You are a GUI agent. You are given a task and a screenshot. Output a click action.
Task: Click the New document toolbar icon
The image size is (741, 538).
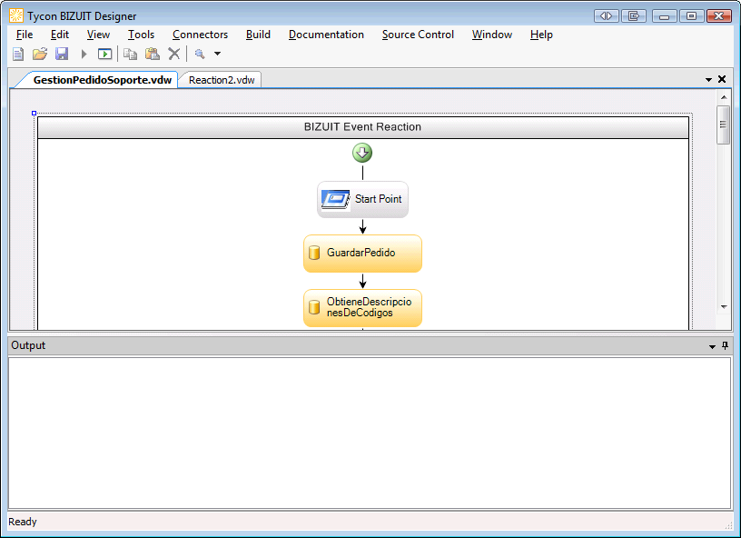(x=18, y=54)
